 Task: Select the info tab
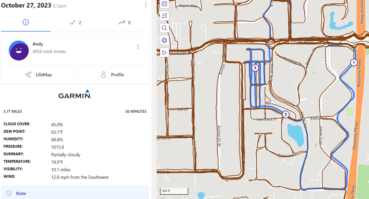(x=25, y=22)
